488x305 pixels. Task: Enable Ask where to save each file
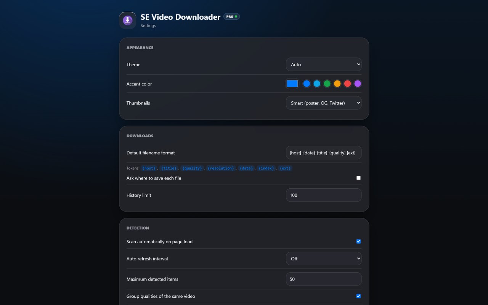point(358,178)
